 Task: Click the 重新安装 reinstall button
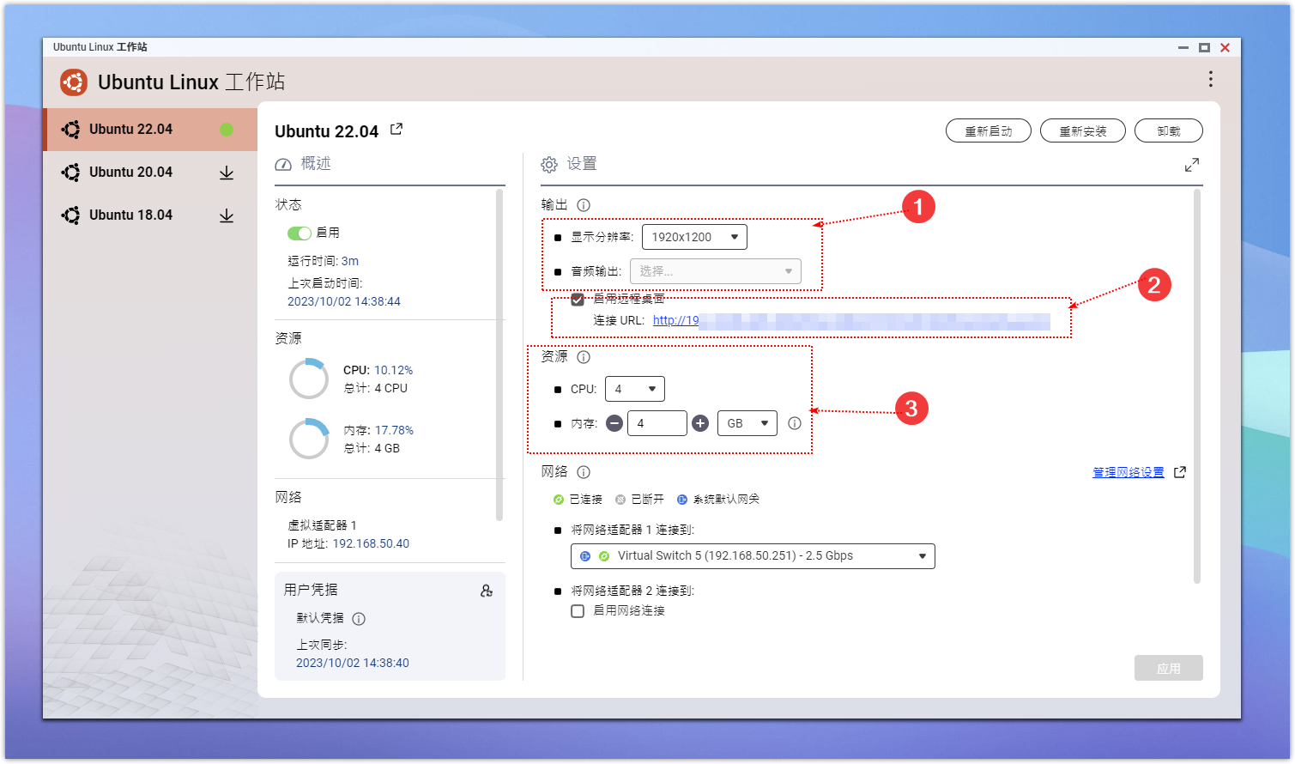click(x=1083, y=130)
